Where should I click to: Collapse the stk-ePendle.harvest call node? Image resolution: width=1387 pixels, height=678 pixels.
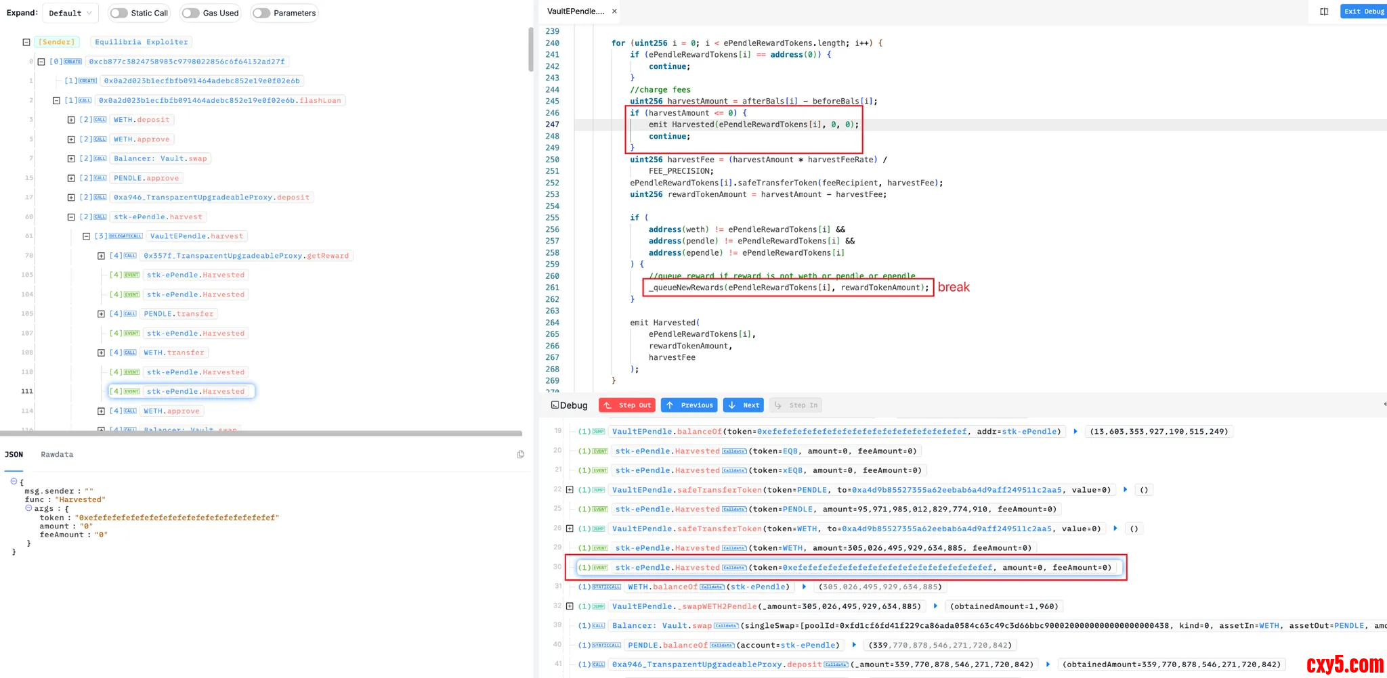coord(71,217)
